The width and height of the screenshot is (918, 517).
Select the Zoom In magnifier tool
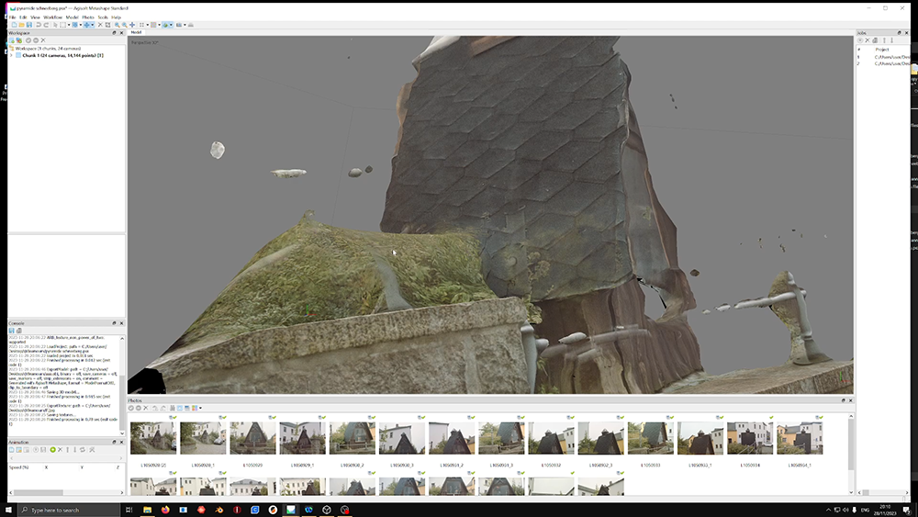tap(118, 25)
